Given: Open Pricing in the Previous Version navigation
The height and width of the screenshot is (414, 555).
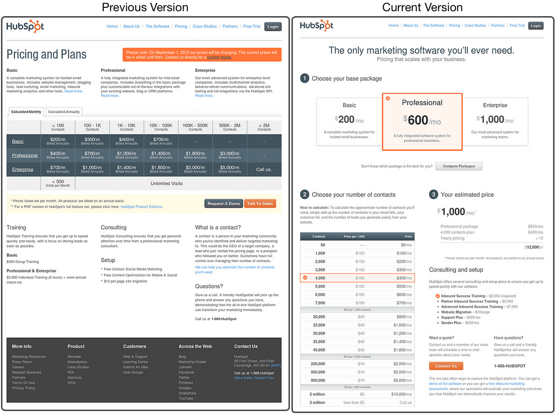Looking at the screenshot, I should (181, 26).
